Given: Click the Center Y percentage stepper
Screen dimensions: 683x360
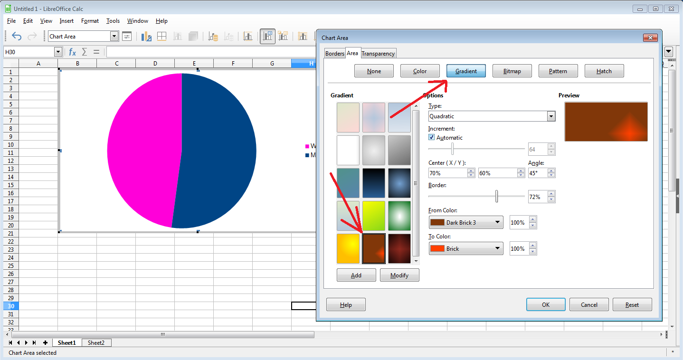Looking at the screenshot, I should [521, 173].
